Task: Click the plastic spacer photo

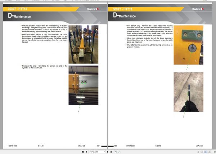Action: (x=188, y=92)
